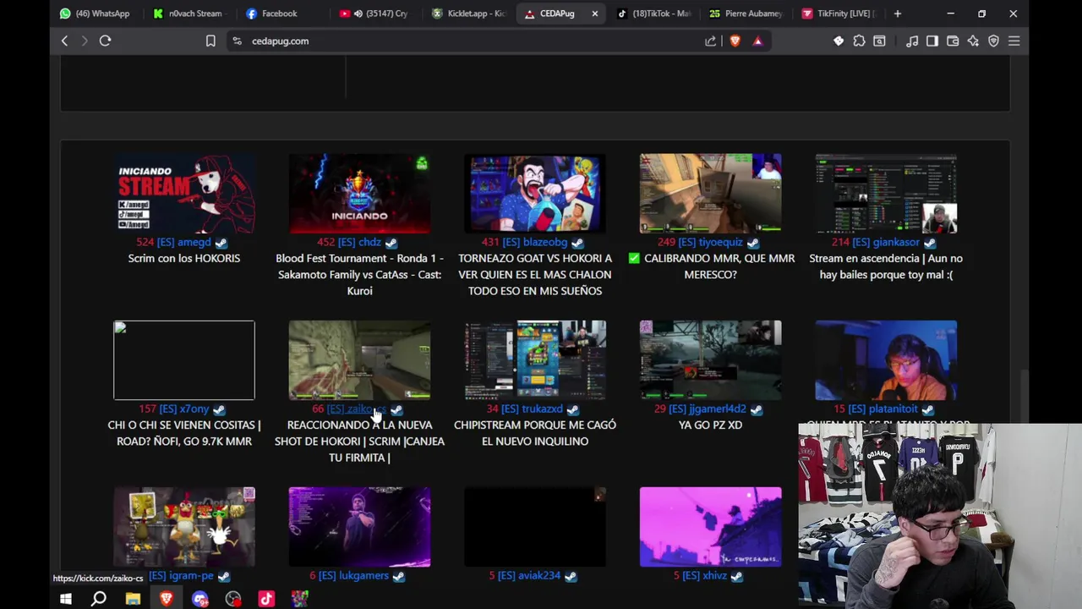Open Steam icon next to blazeobg
1082x609 pixels.
[577, 243]
